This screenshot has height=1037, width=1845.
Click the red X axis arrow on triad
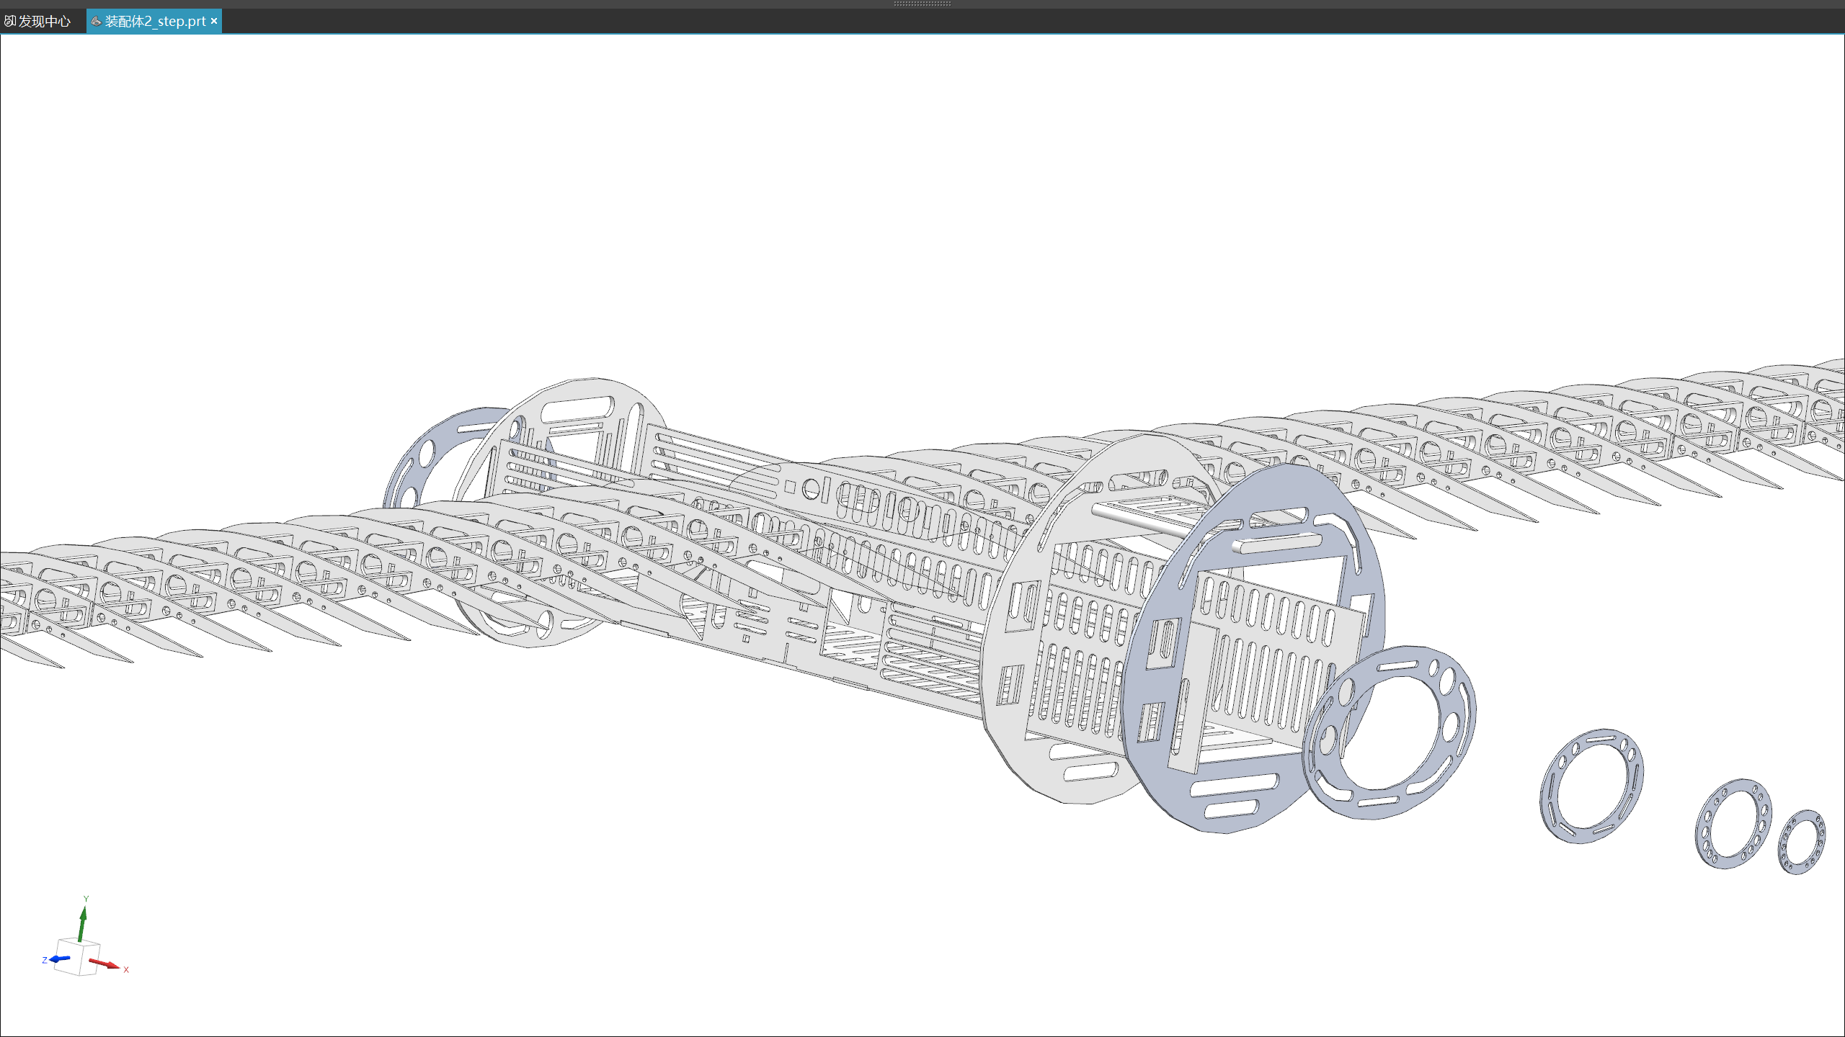105,964
